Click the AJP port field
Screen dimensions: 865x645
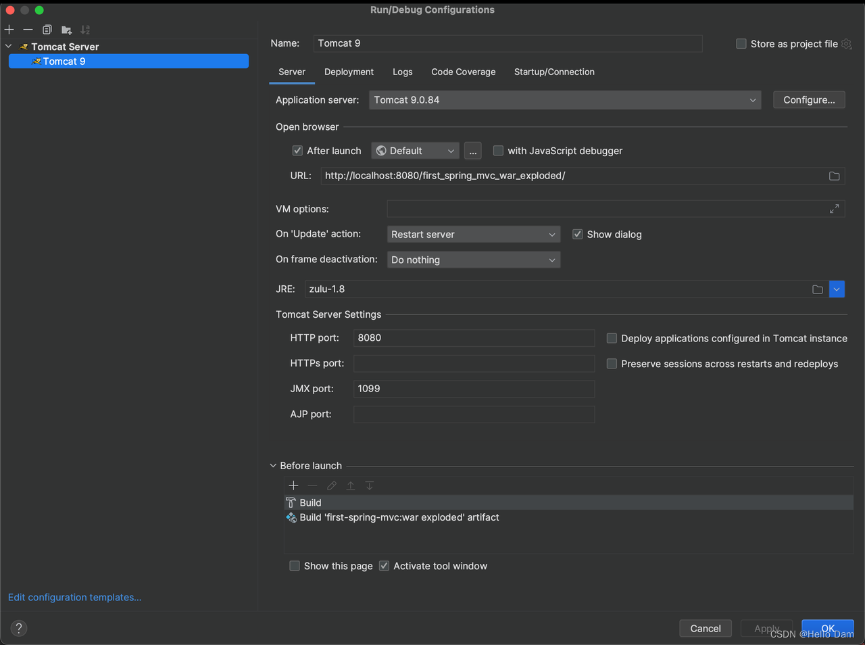click(474, 414)
